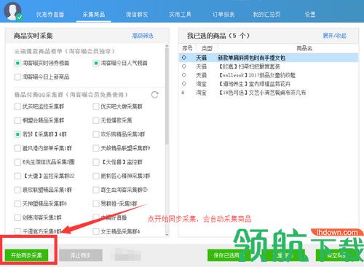
Task: Check 创惠淘客采集2群 checkbox
Action: coord(17,217)
